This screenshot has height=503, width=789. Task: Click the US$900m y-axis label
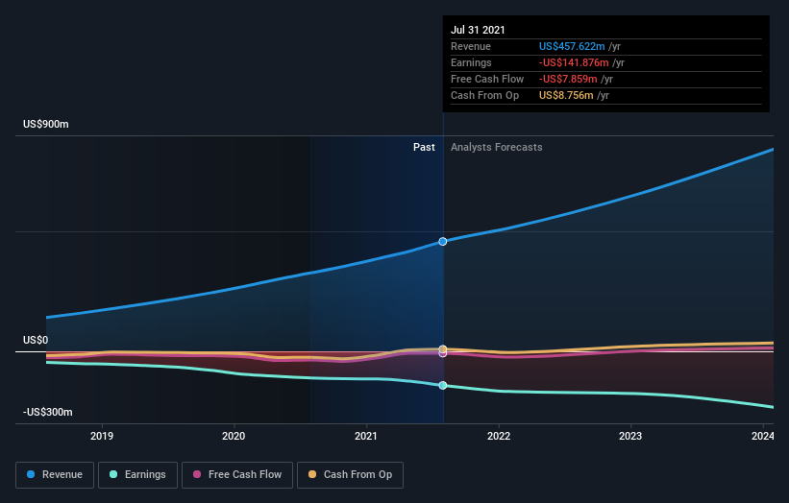coord(46,124)
